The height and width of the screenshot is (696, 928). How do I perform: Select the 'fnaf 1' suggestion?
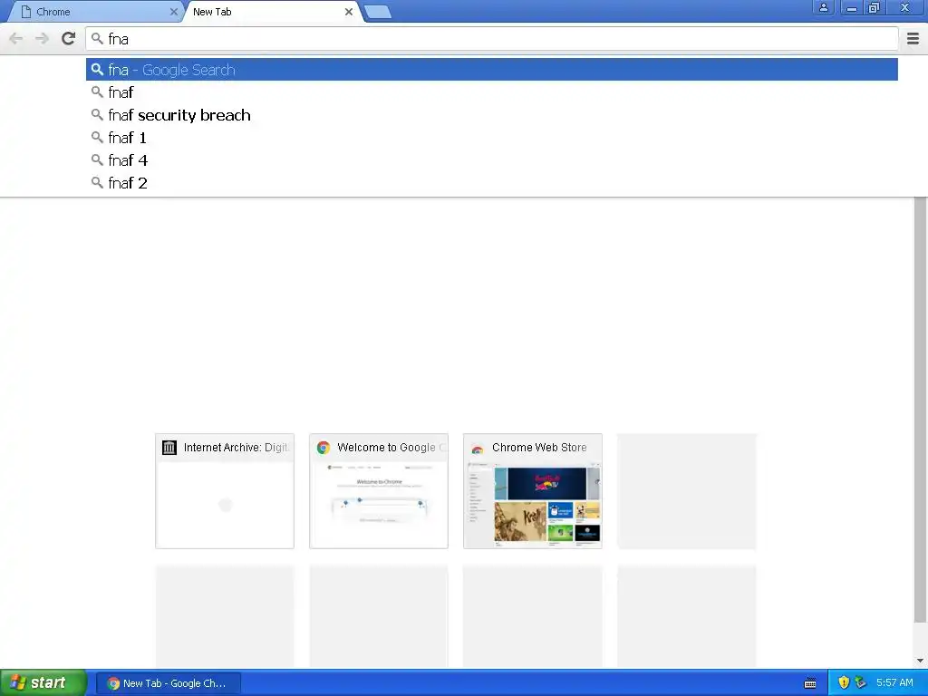[x=492, y=138]
